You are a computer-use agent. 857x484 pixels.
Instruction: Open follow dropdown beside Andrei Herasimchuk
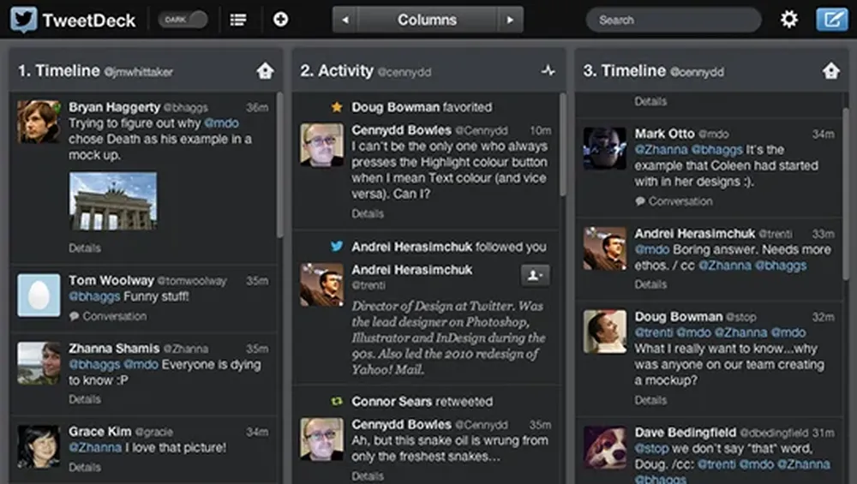coord(535,275)
